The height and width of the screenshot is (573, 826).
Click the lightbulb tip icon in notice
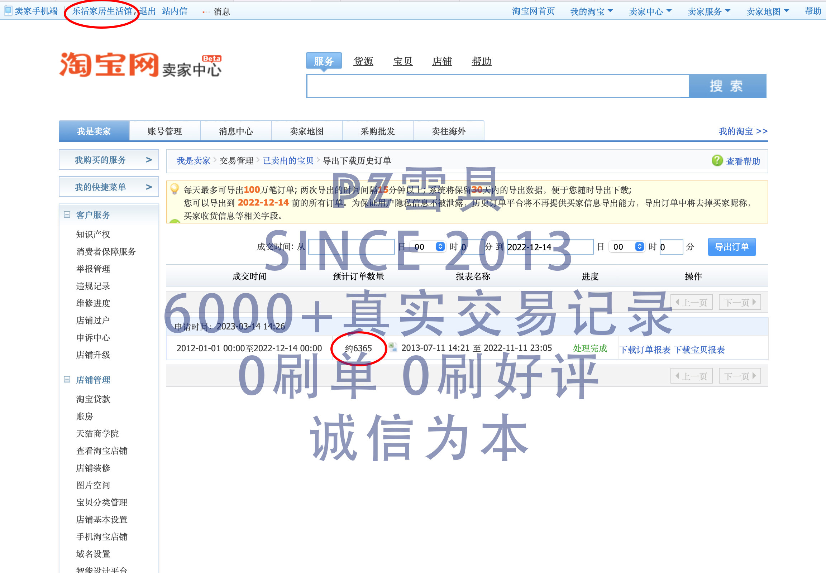coord(174,189)
